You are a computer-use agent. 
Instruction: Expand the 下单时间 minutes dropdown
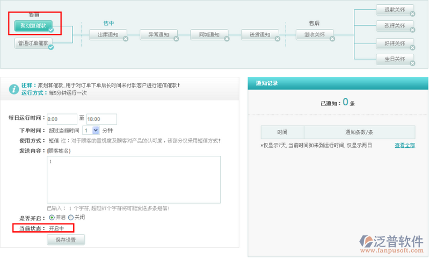96,130
